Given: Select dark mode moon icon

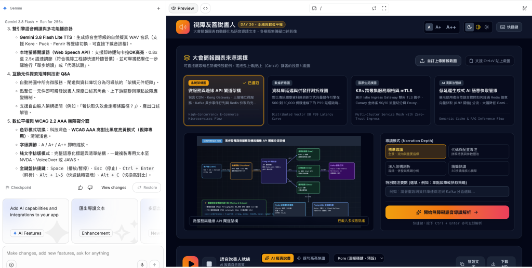Looking at the screenshot, I should (x=469, y=27).
